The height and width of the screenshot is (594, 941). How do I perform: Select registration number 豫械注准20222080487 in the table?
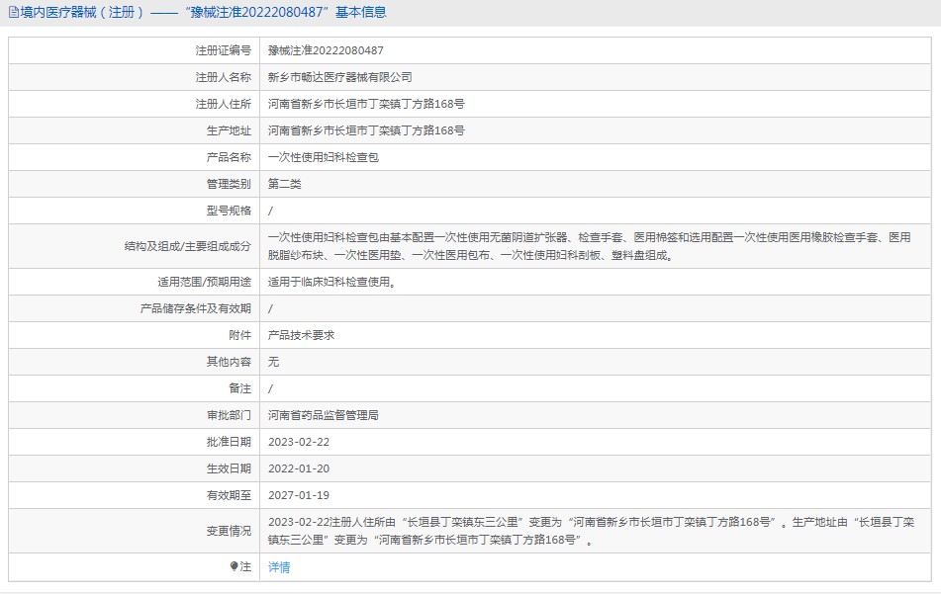(x=326, y=50)
